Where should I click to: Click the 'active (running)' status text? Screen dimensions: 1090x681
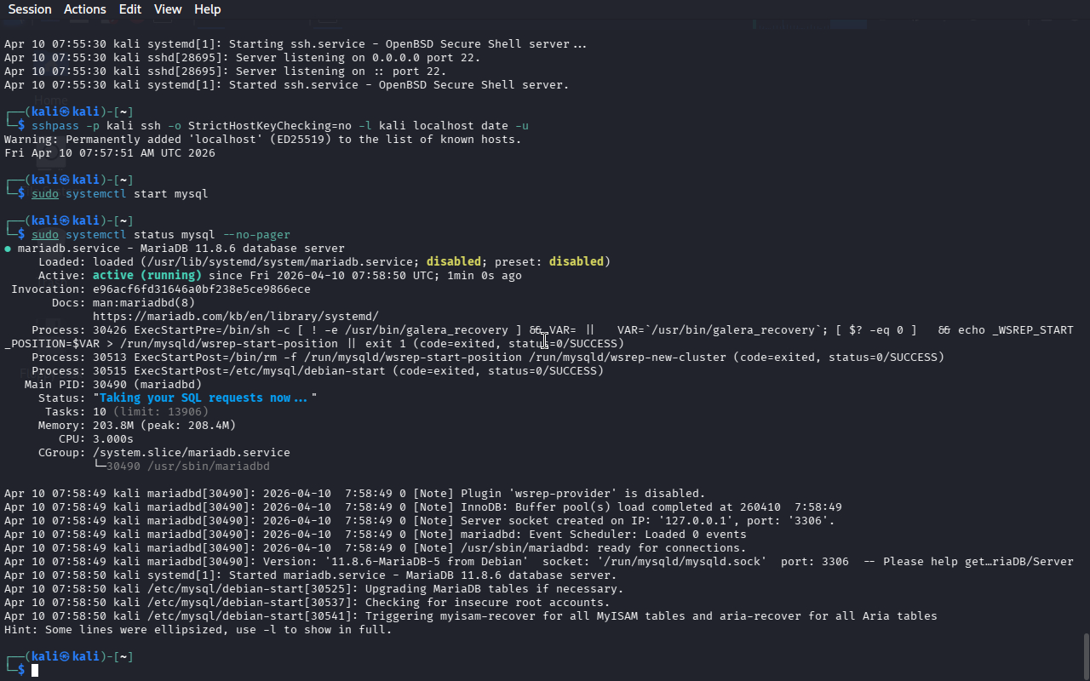coord(146,275)
